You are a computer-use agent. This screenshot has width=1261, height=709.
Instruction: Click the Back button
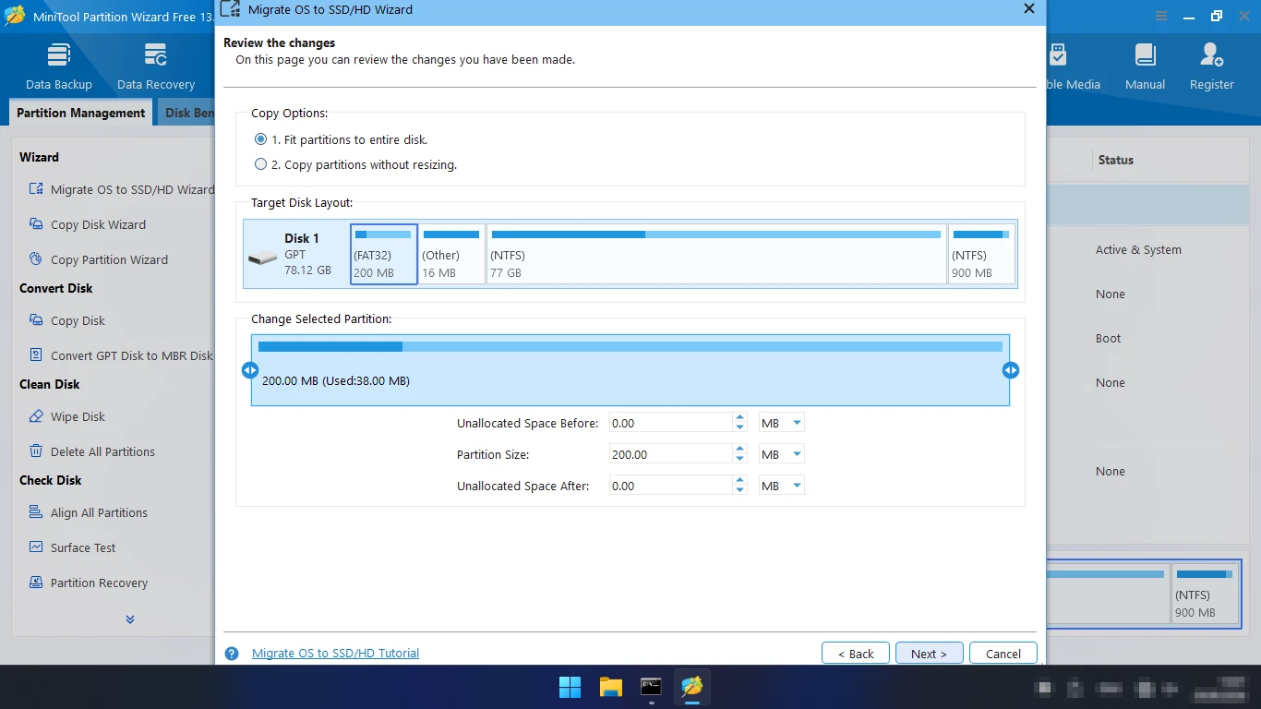pos(855,653)
